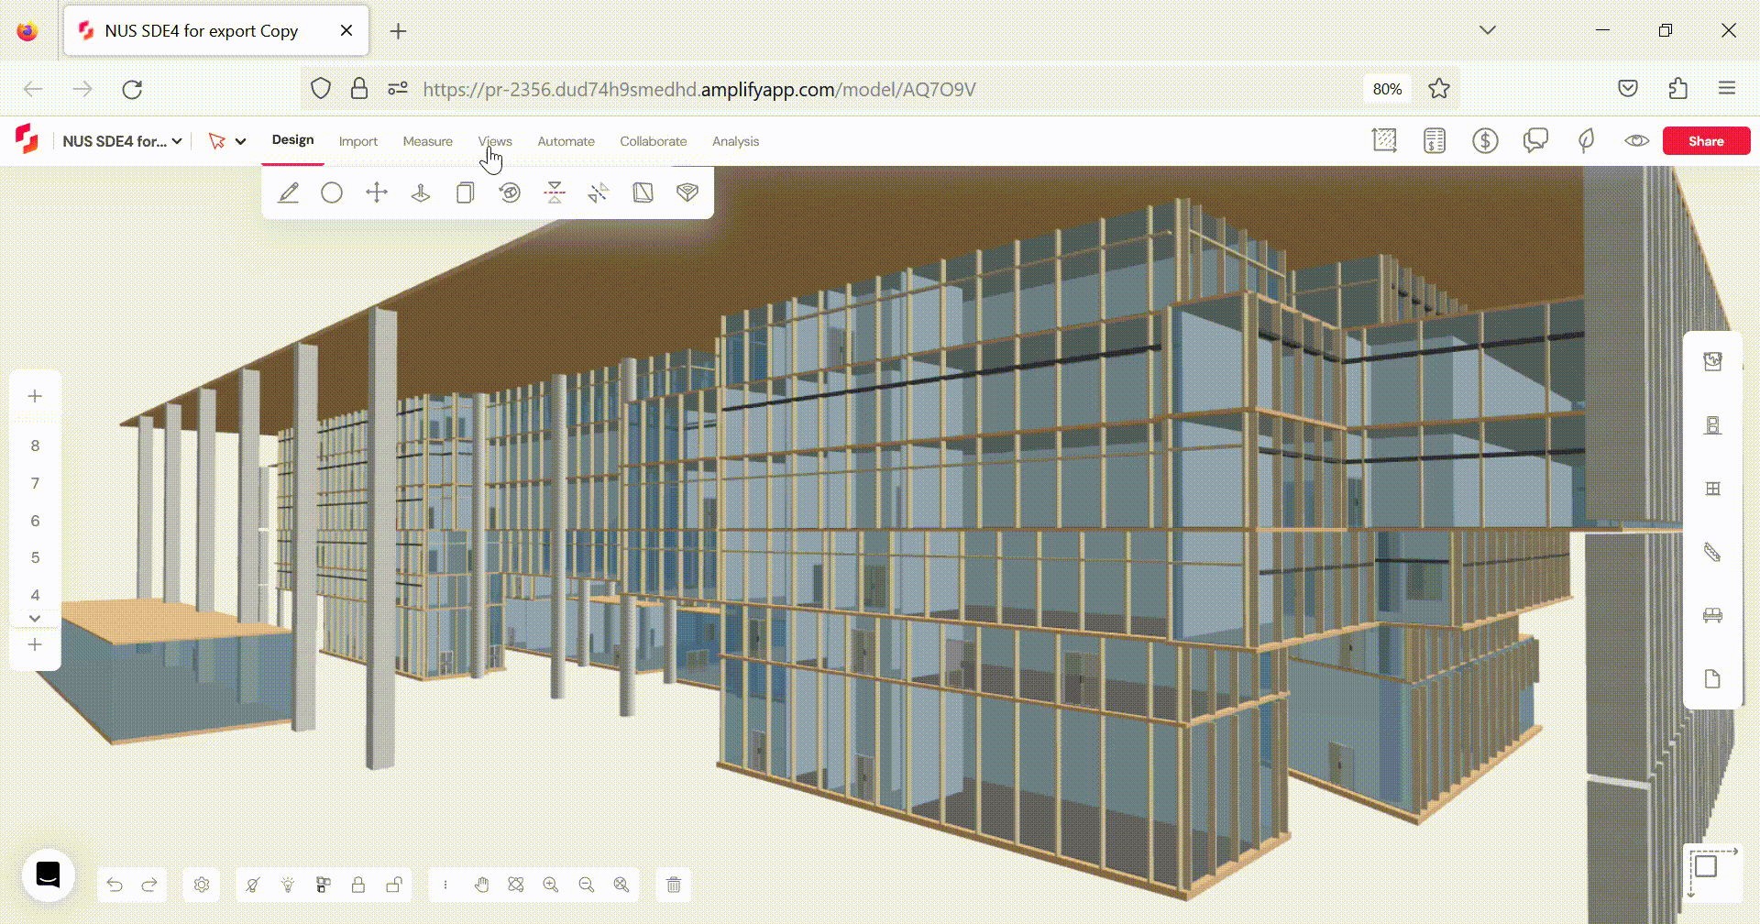The height and width of the screenshot is (924, 1760).
Task: Redo the last action
Action: (149, 885)
